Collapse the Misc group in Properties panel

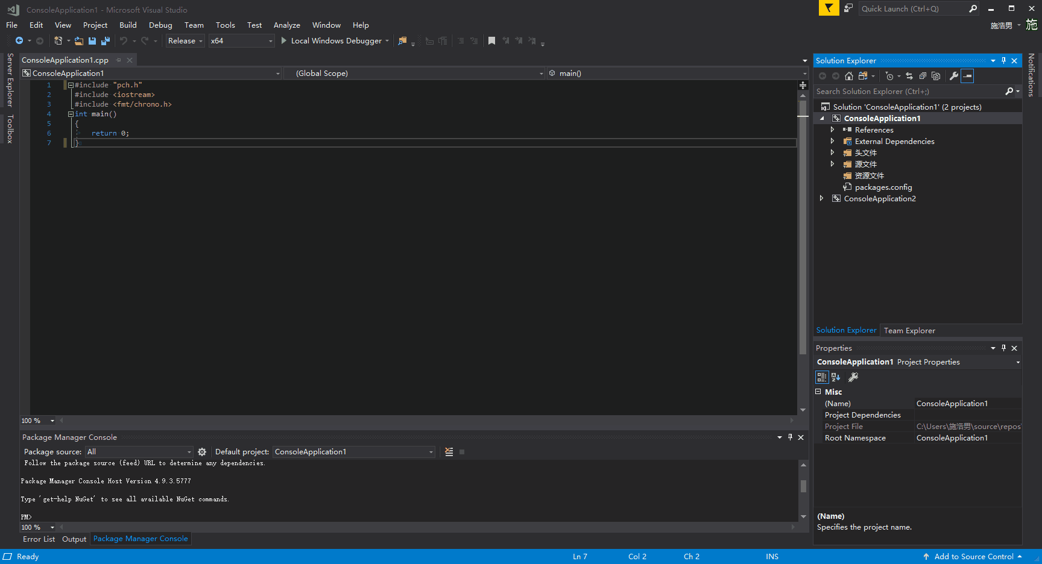tap(819, 391)
